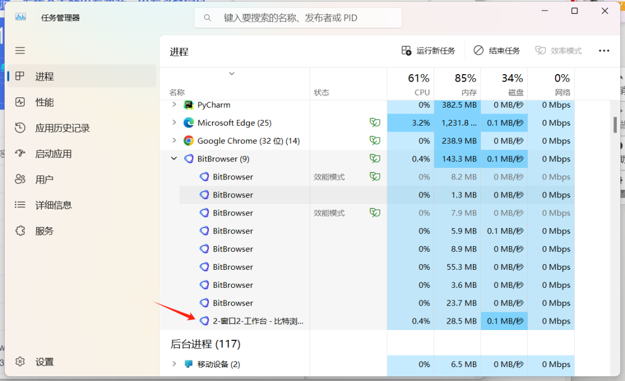Select the BitBrowser child using 7.9 MB
This screenshot has height=381, width=625.
click(x=377, y=213)
